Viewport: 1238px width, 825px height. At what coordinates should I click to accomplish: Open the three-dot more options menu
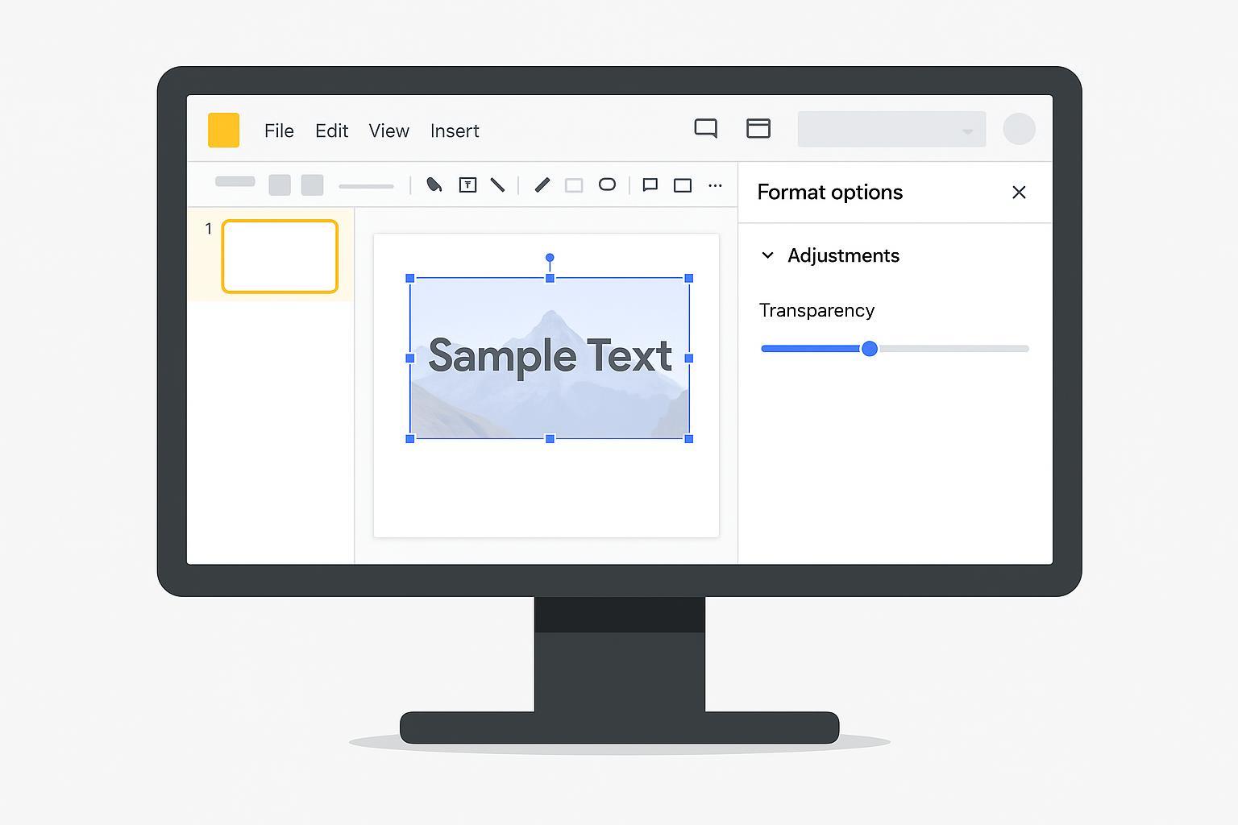pos(715,185)
